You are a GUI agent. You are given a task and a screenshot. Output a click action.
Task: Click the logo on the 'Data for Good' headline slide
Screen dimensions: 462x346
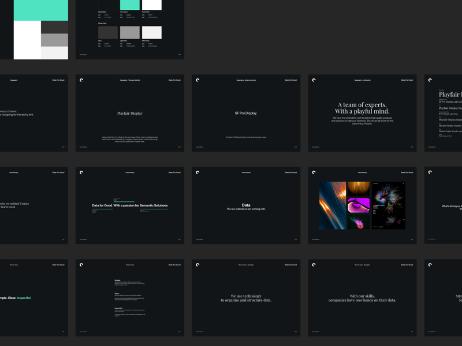click(81, 172)
